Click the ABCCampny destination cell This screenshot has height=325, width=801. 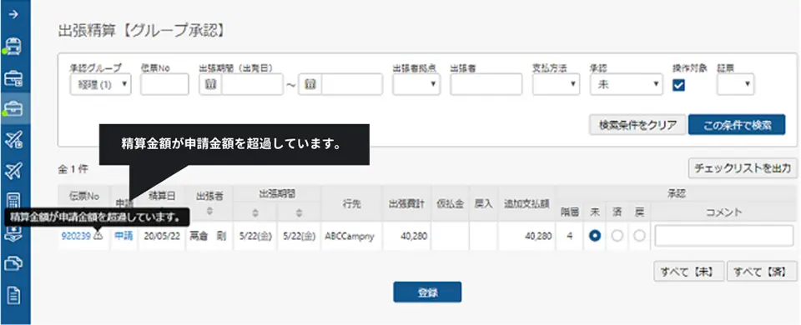[x=351, y=236]
